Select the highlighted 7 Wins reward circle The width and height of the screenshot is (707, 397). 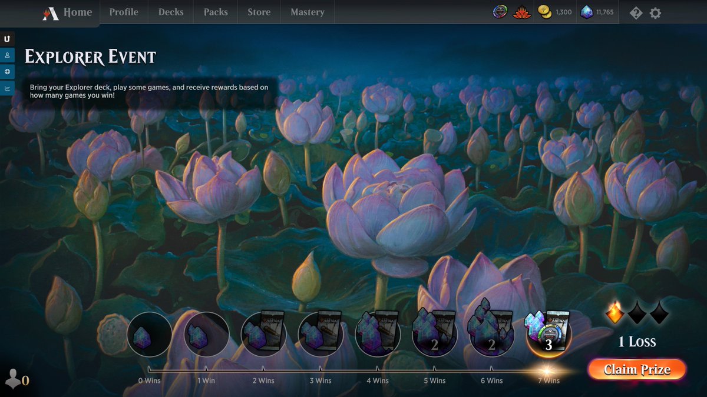tap(549, 335)
